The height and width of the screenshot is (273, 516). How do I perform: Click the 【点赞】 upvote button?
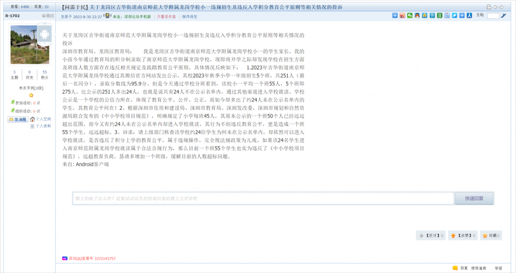point(462,235)
